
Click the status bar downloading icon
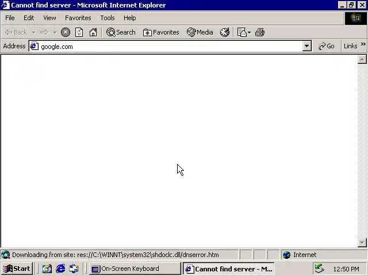tap(5, 255)
